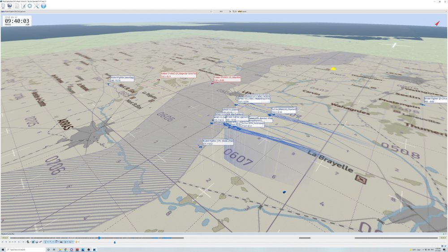Toggle the aircraft display icon
The height and width of the screenshot is (252, 448).
pyautogui.click(x=33, y=242)
